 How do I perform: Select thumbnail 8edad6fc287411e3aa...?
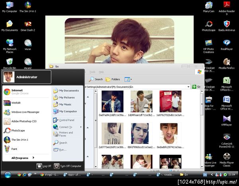(170, 136)
